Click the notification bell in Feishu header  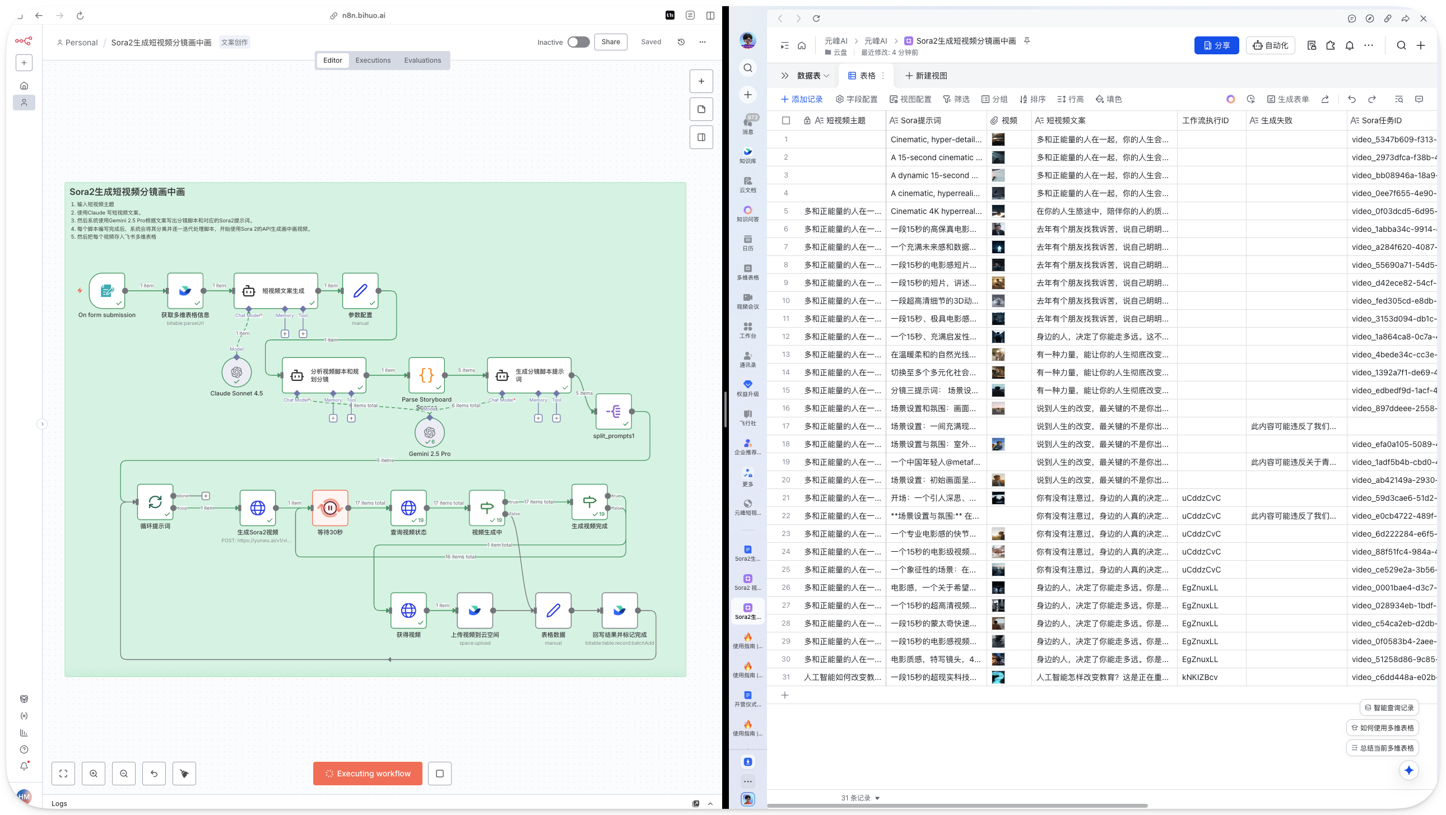point(1350,45)
